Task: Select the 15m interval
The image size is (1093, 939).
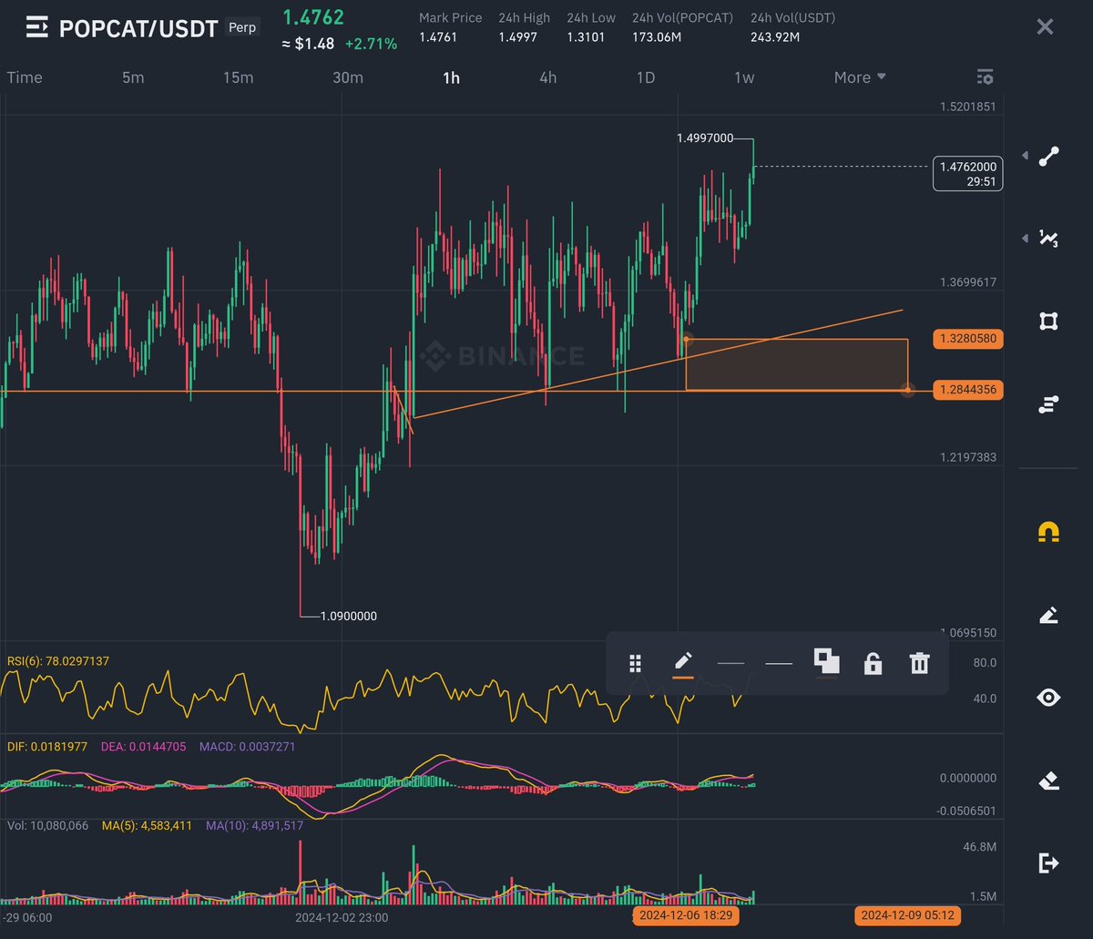Action: click(x=238, y=77)
